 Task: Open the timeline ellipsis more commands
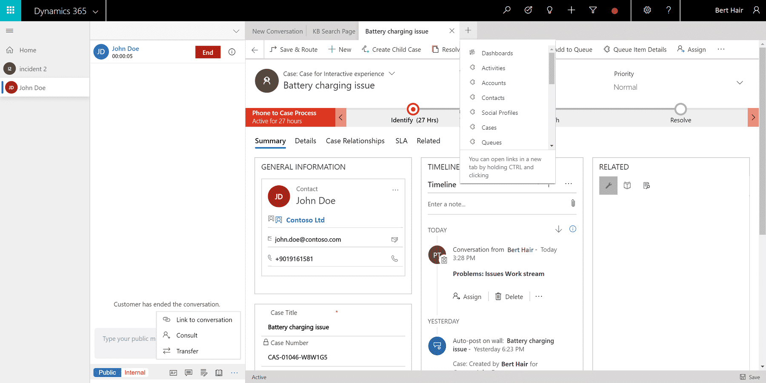(569, 184)
